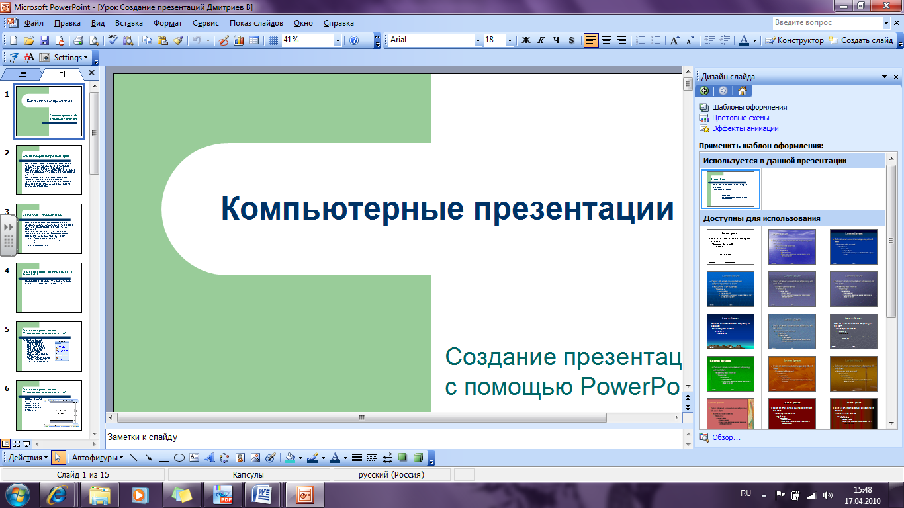This screenshot has width=904, height=508.
Task: Open the Вставка menu
Action: point(128,23)
